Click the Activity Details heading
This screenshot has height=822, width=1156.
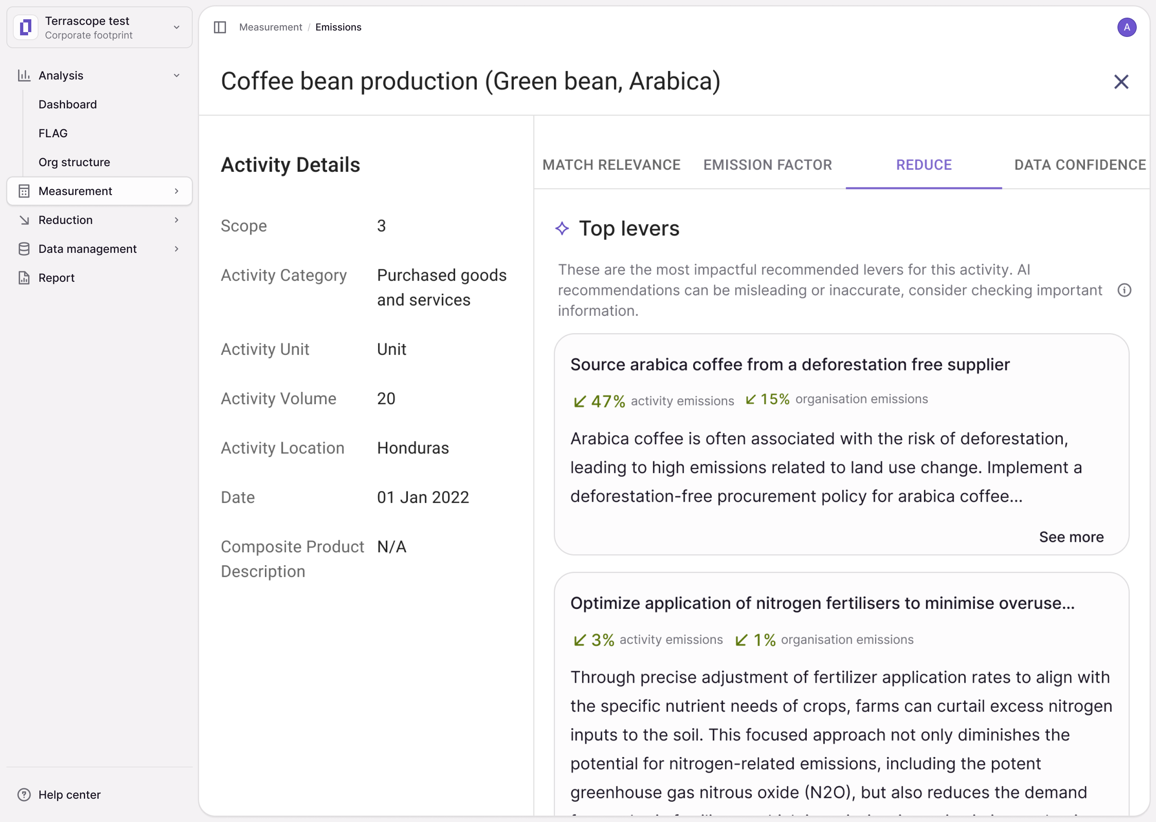[291, 165]
